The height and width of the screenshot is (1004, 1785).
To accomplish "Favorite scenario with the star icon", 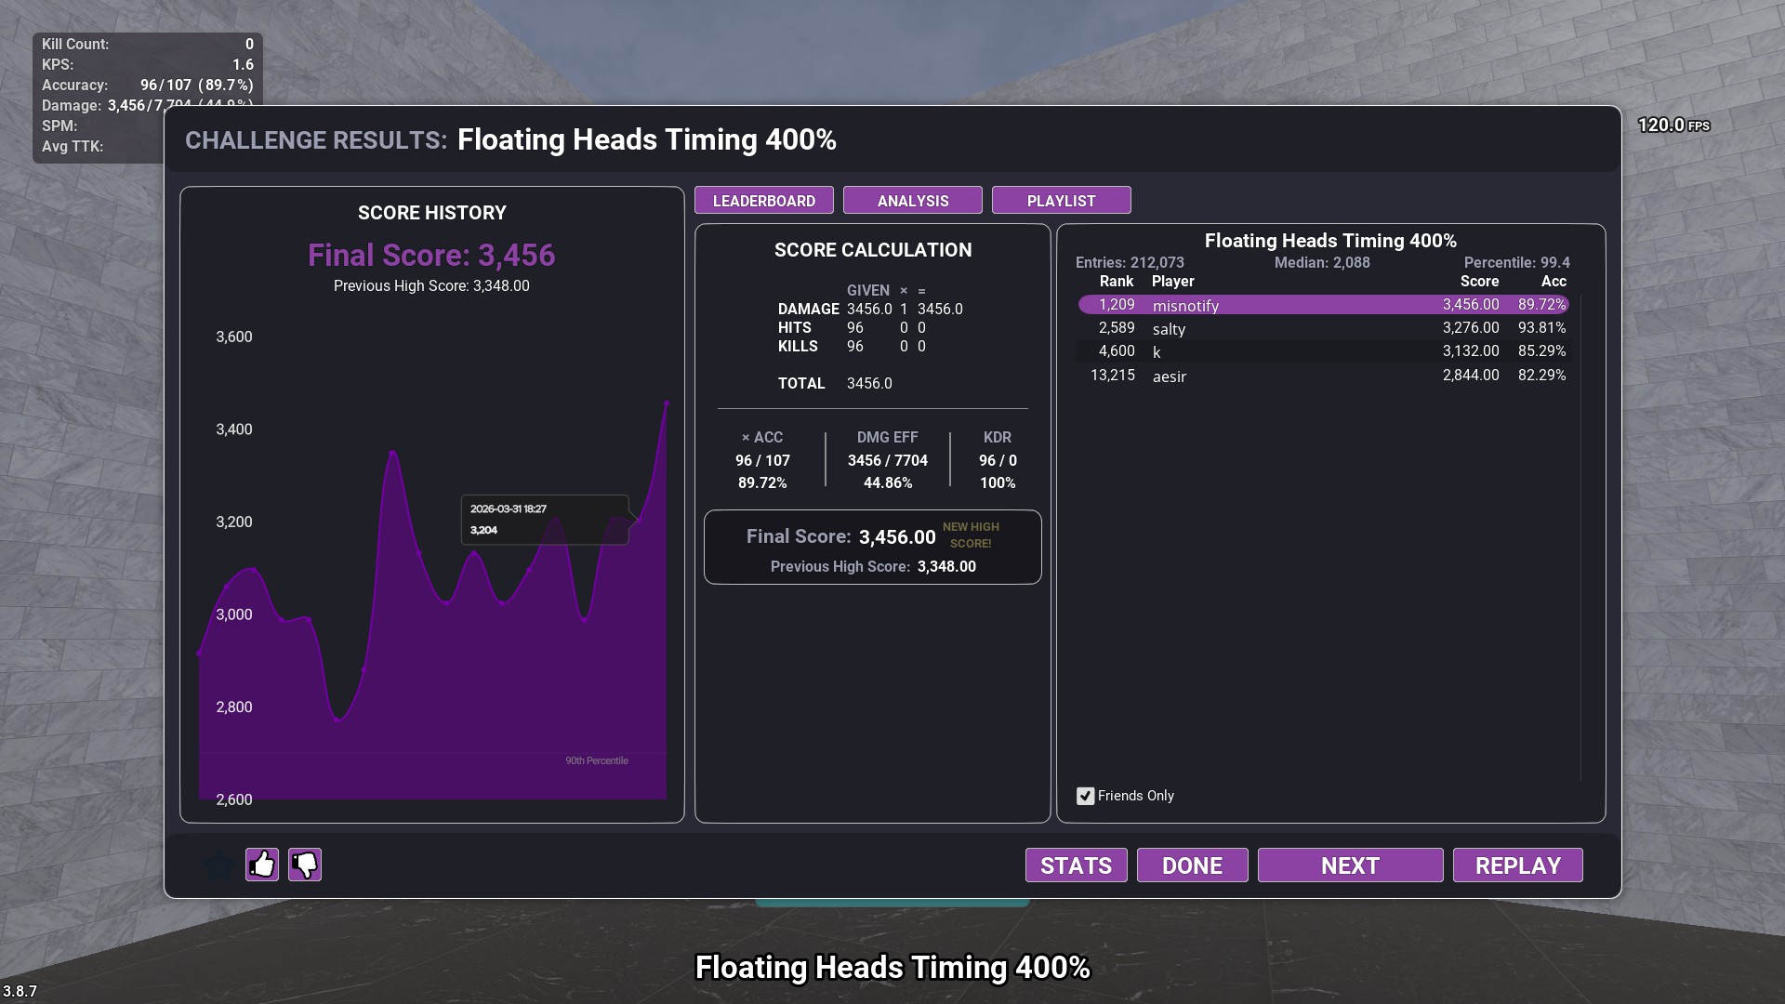I will [220, 865].
